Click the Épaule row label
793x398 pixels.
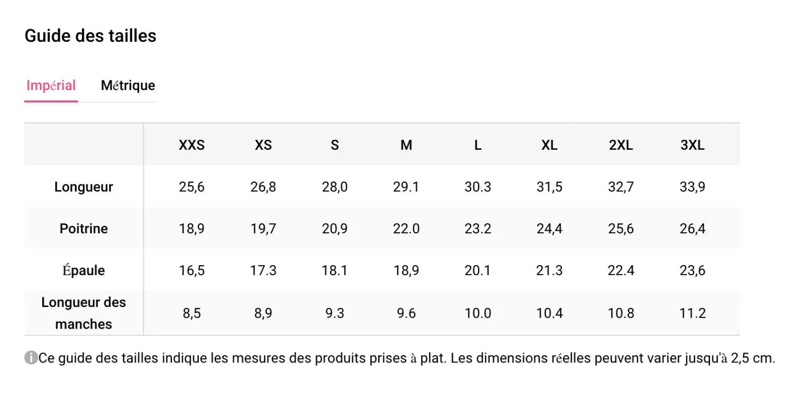click(x=84, y=270)
